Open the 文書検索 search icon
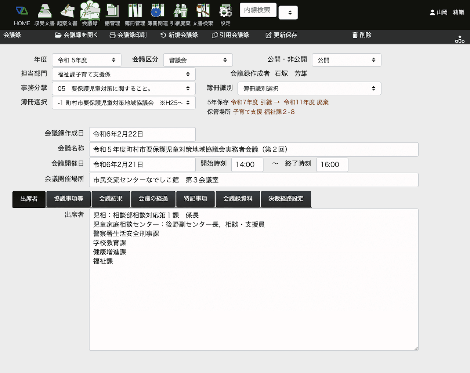This screenshot has height=373, width=470. point(203,11)
